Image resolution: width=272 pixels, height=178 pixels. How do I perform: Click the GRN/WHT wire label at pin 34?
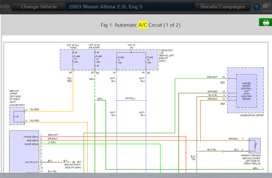[212, 77]
